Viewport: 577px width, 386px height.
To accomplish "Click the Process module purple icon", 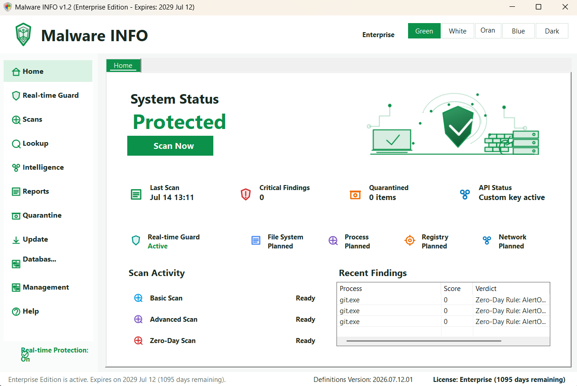I will point(333,240).
